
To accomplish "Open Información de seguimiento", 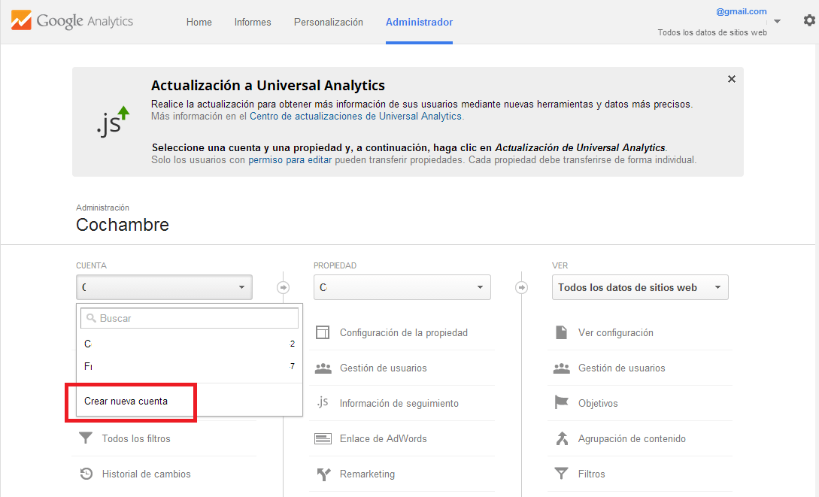I will (x=399, y=403).
